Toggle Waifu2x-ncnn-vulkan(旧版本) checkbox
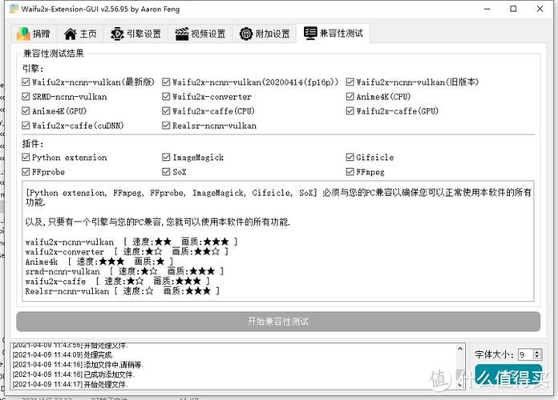Viewport: 558px width, 400px height. pos(350,82)
